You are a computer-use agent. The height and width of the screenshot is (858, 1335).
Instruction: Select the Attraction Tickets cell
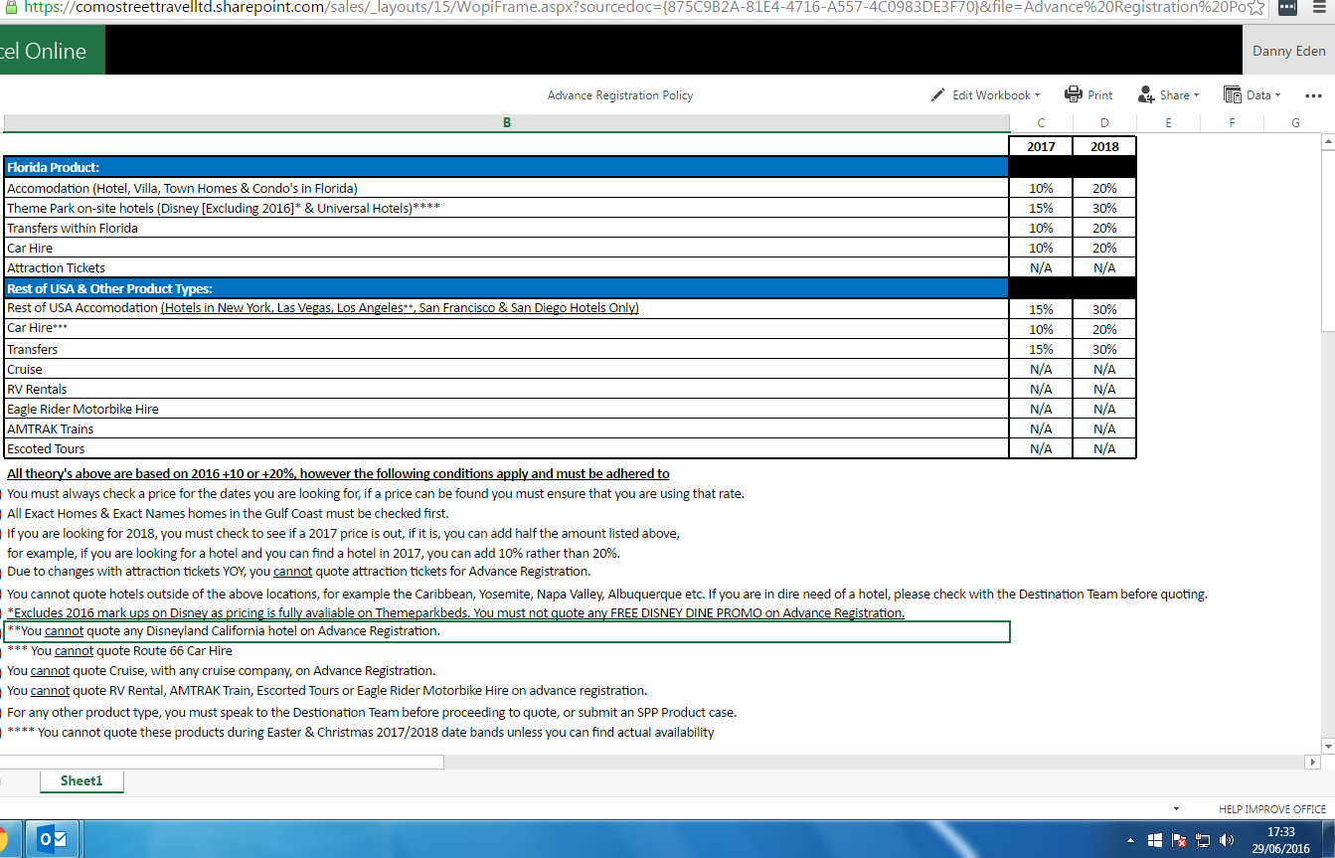point(507,267)
